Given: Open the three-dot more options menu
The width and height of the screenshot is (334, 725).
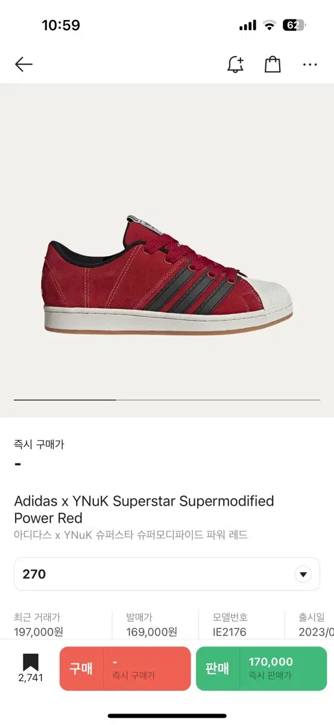Looking at the screenshot, I should pyautogui.click(x=310, y=64).
